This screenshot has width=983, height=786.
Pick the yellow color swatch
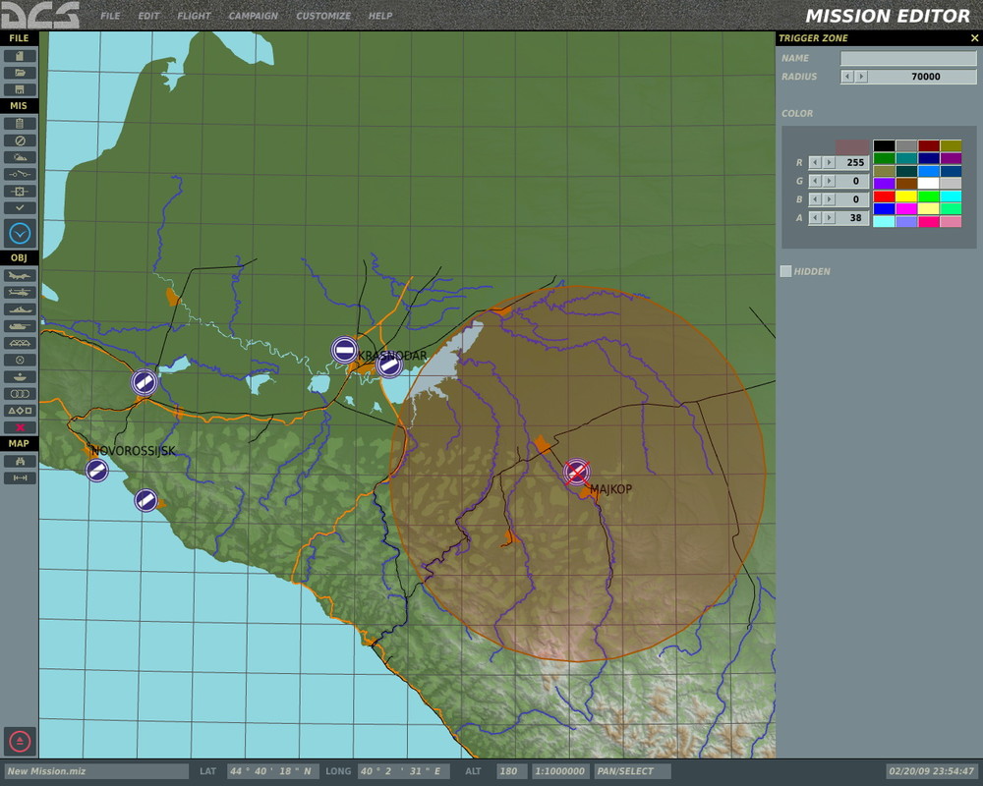click(x=905, y=196)
